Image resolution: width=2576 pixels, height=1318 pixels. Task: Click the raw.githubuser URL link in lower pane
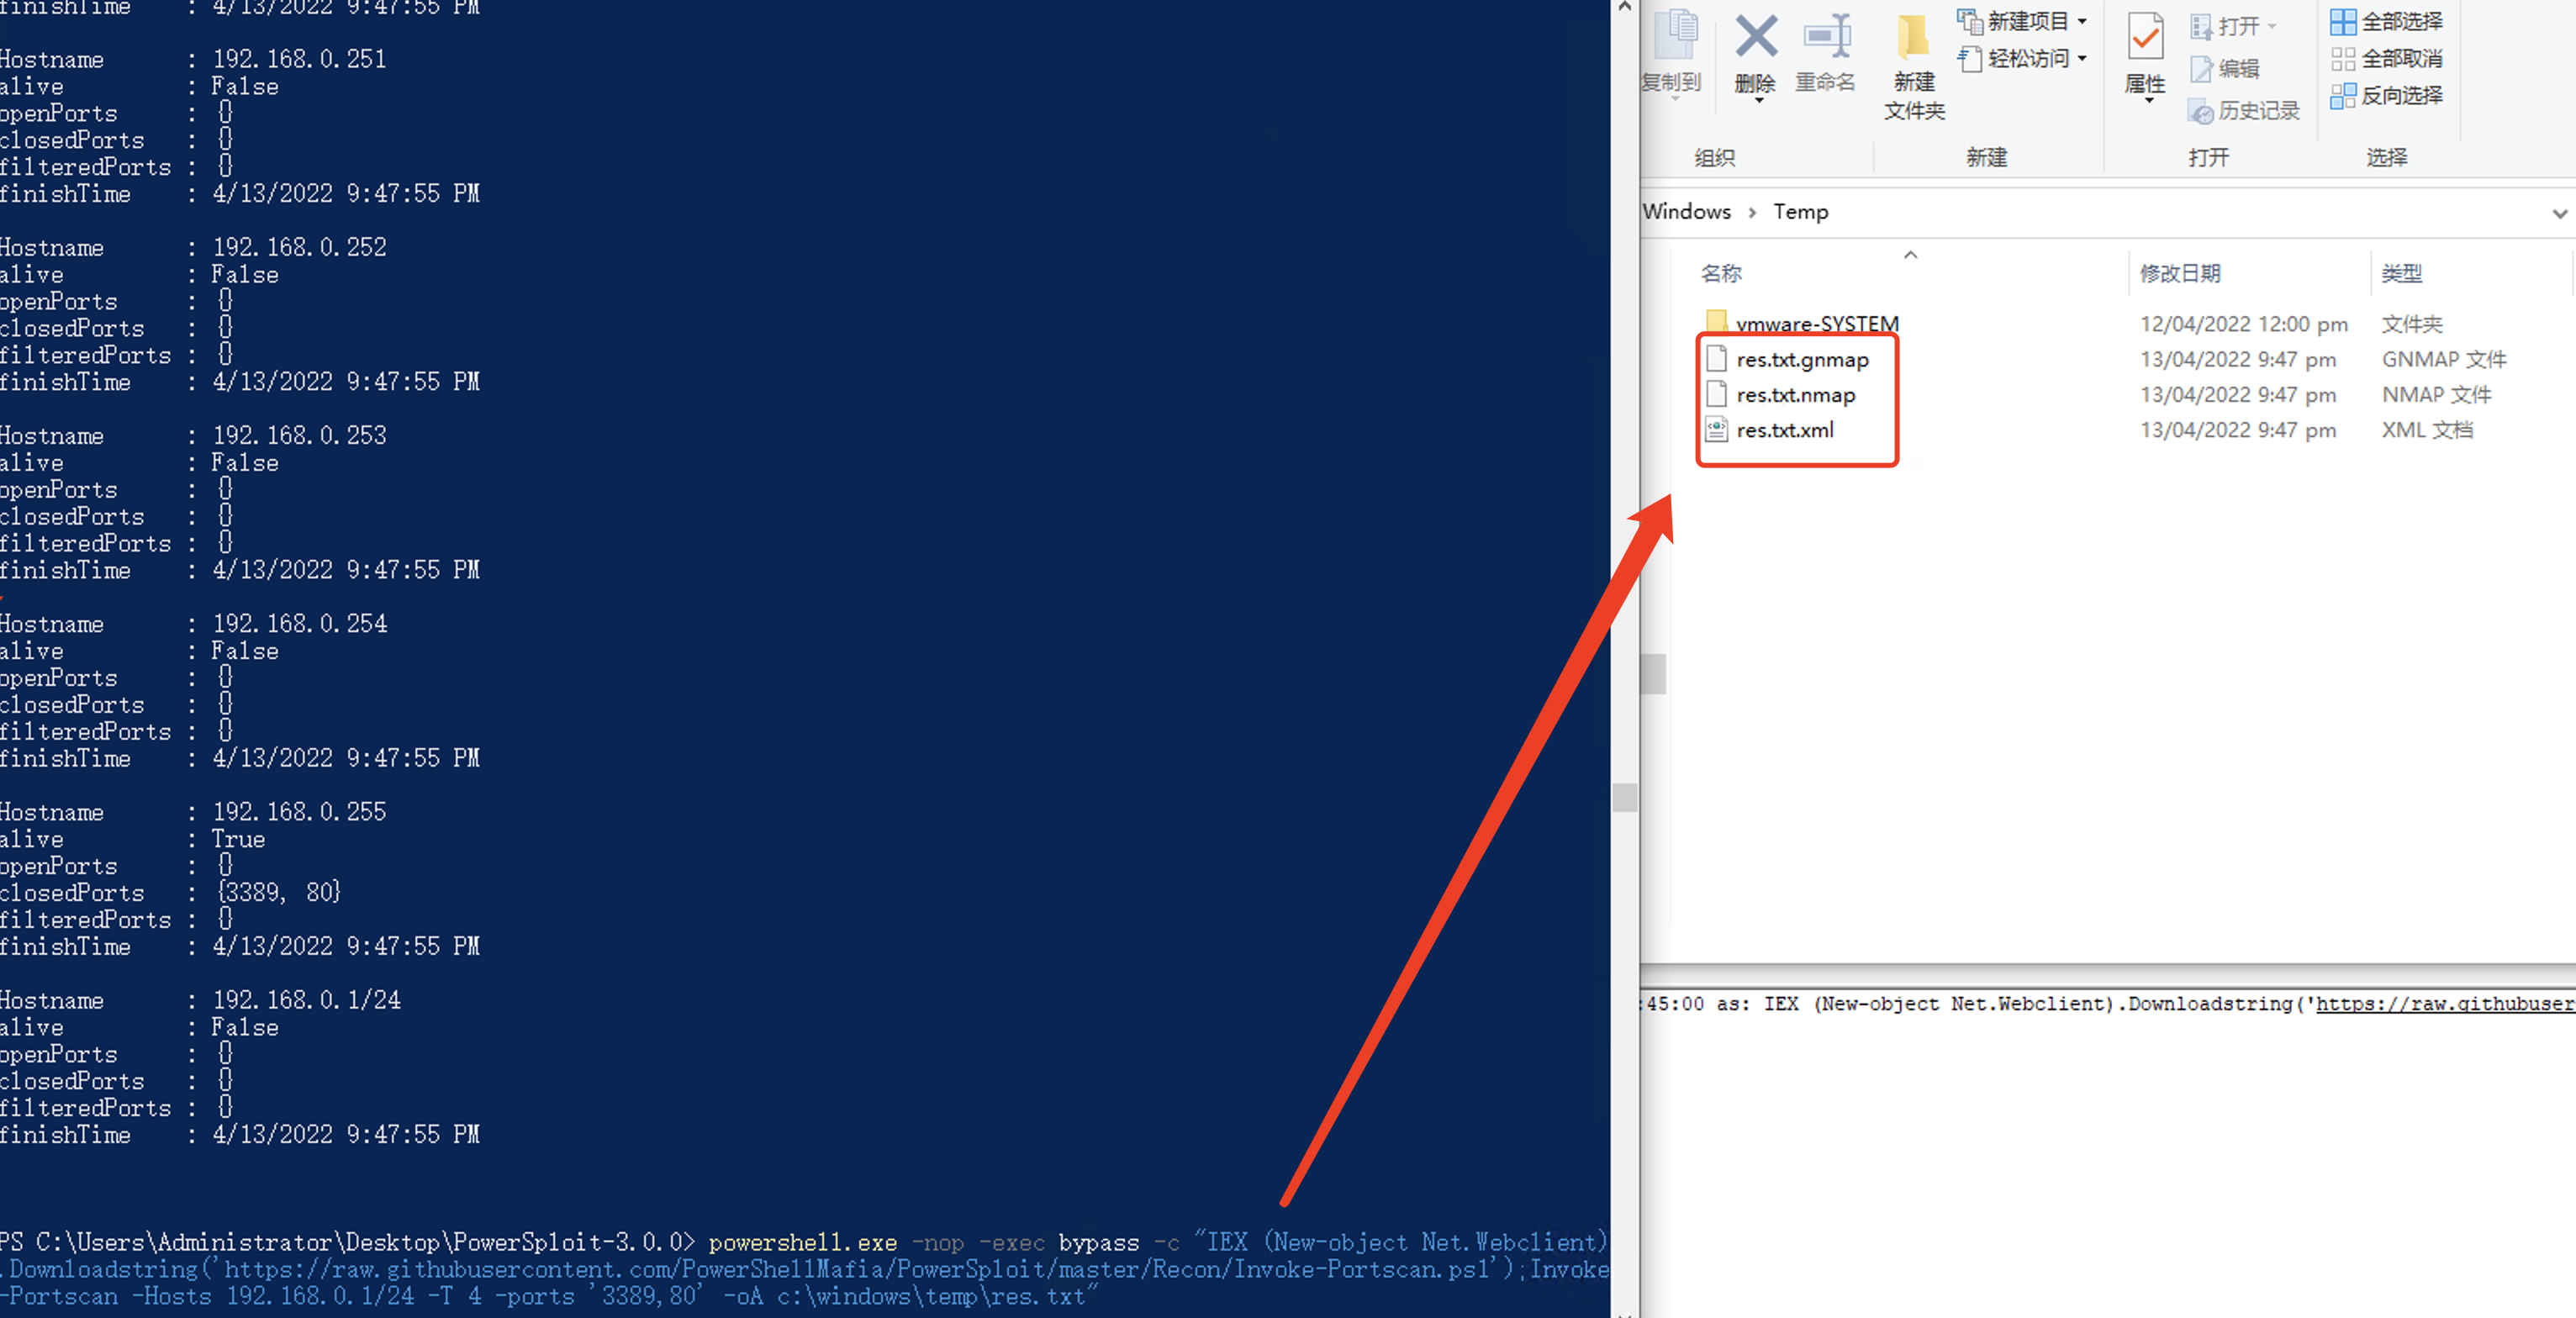[x=2445, y=1003]
